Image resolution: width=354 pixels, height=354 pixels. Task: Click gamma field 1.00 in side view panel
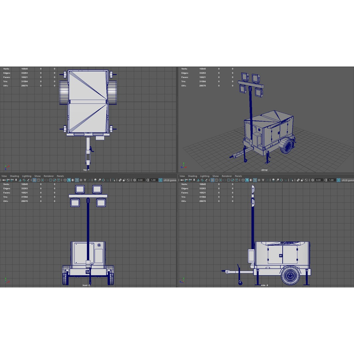click(331, 180)
